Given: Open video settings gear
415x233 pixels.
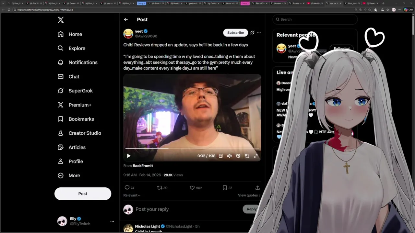Looking at the screenshot, I should (238, 156).
